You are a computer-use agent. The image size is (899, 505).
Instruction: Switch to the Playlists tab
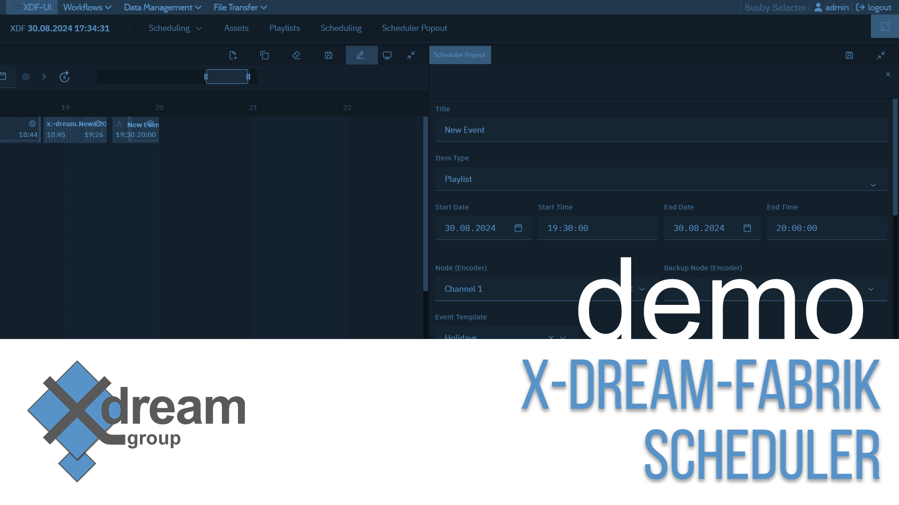(284, 28)
